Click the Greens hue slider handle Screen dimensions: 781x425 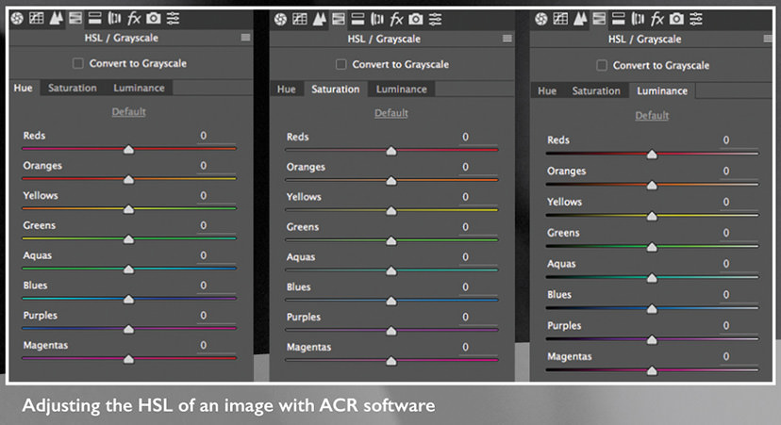(x=128, y=239)
